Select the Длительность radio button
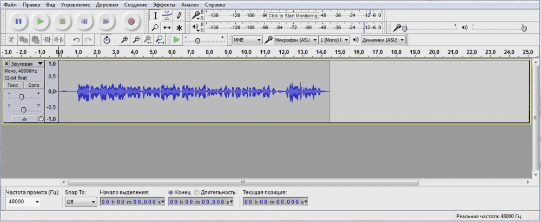The width and height of the screenshot is (541, 222). click(197, 192)
